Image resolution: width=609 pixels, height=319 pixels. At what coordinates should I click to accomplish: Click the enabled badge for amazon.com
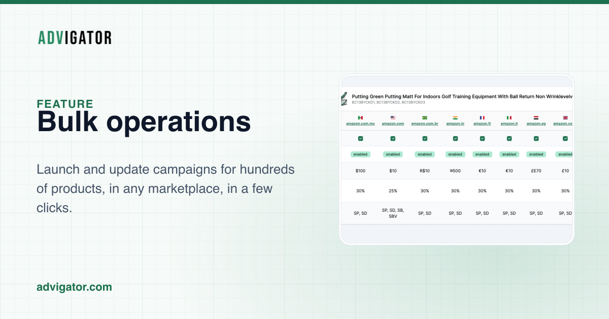click(393, 154)
